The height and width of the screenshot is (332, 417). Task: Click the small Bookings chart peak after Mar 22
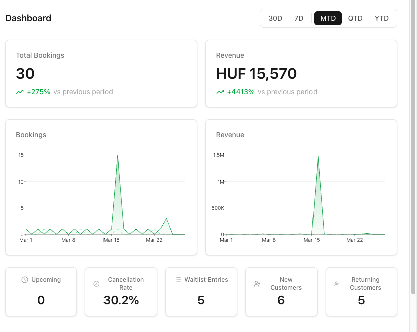click(x=166, y=219)
